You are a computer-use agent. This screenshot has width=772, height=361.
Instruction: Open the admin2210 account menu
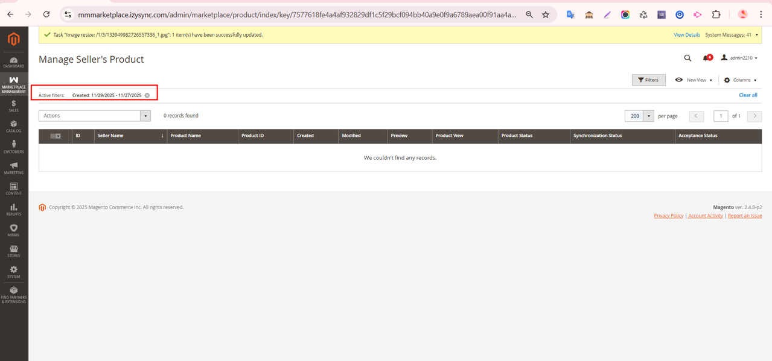[739, 58]
